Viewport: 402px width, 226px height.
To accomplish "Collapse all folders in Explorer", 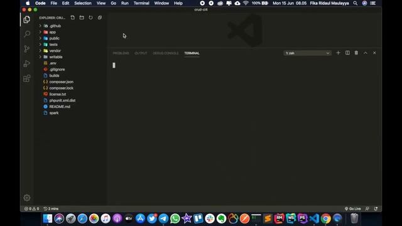I will point(100,18).
